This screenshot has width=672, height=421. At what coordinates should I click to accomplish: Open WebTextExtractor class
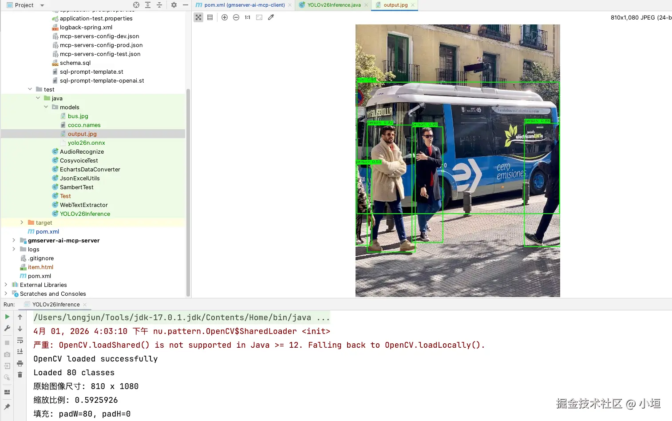click(84, 205)
